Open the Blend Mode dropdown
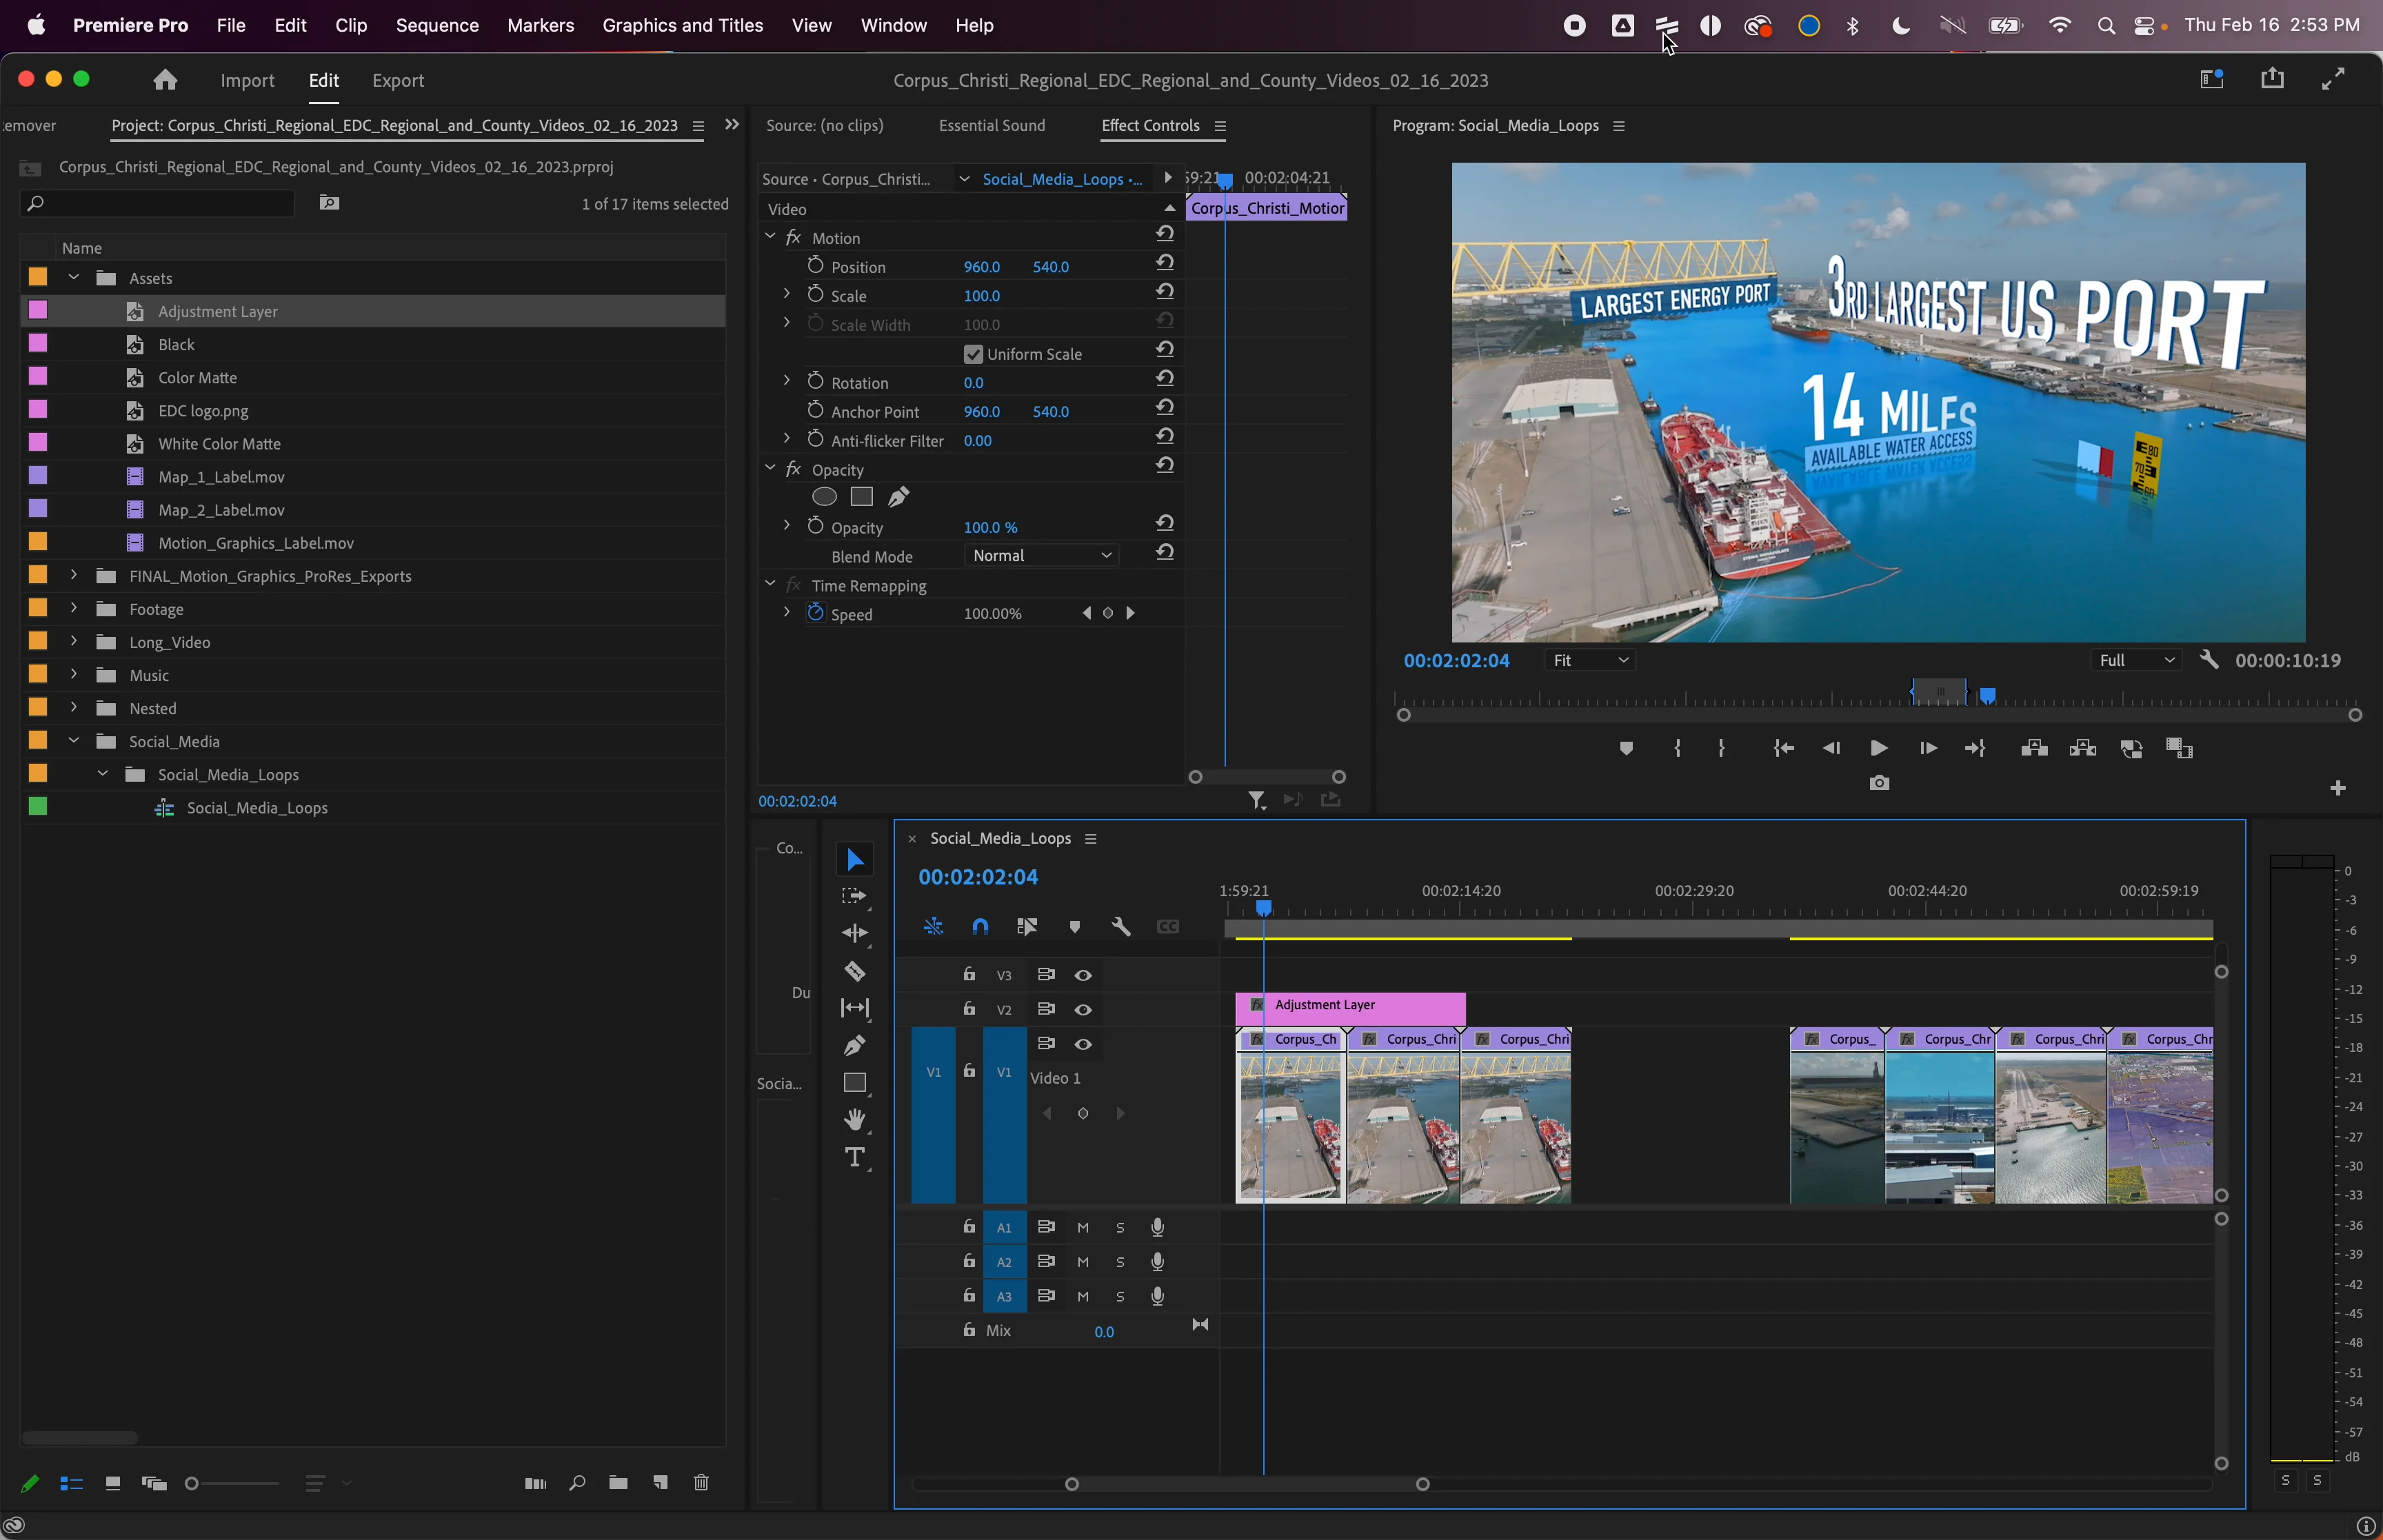 (x=1041, y=555)
